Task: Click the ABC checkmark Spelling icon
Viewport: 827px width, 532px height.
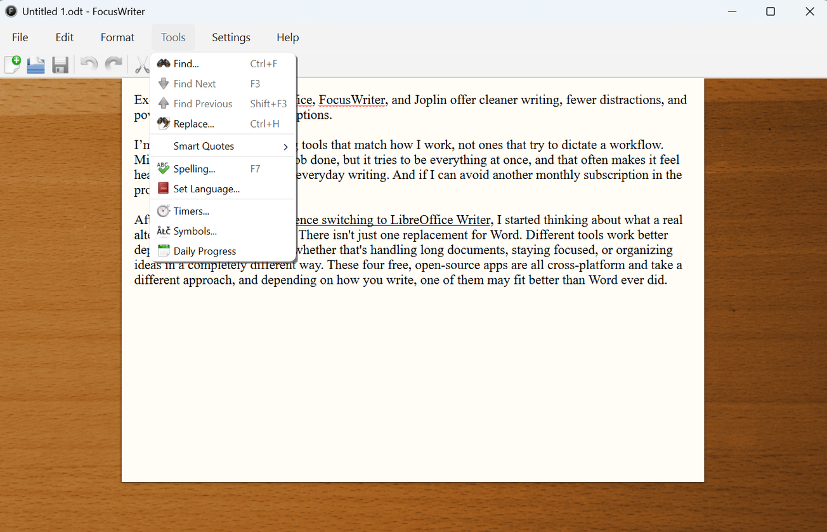Action: pyautogui.click(x=164, y=169)
